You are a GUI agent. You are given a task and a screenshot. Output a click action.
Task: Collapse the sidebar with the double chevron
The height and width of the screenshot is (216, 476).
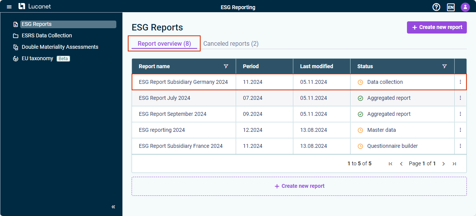(113, 207)
